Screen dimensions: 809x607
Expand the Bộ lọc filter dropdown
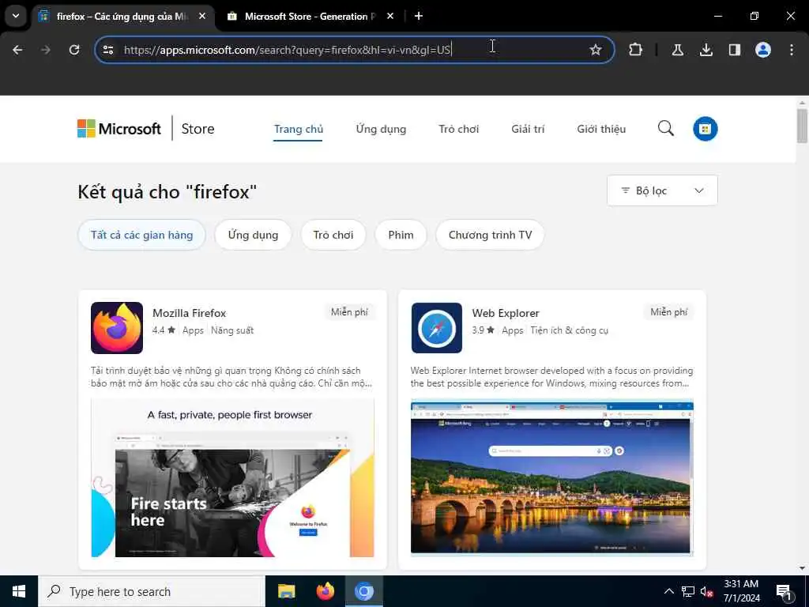pos(662,190)
